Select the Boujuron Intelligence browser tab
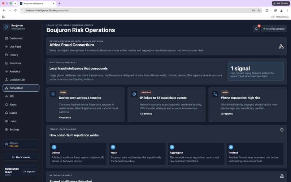This screenshot has height=182, width=291. 37,3
